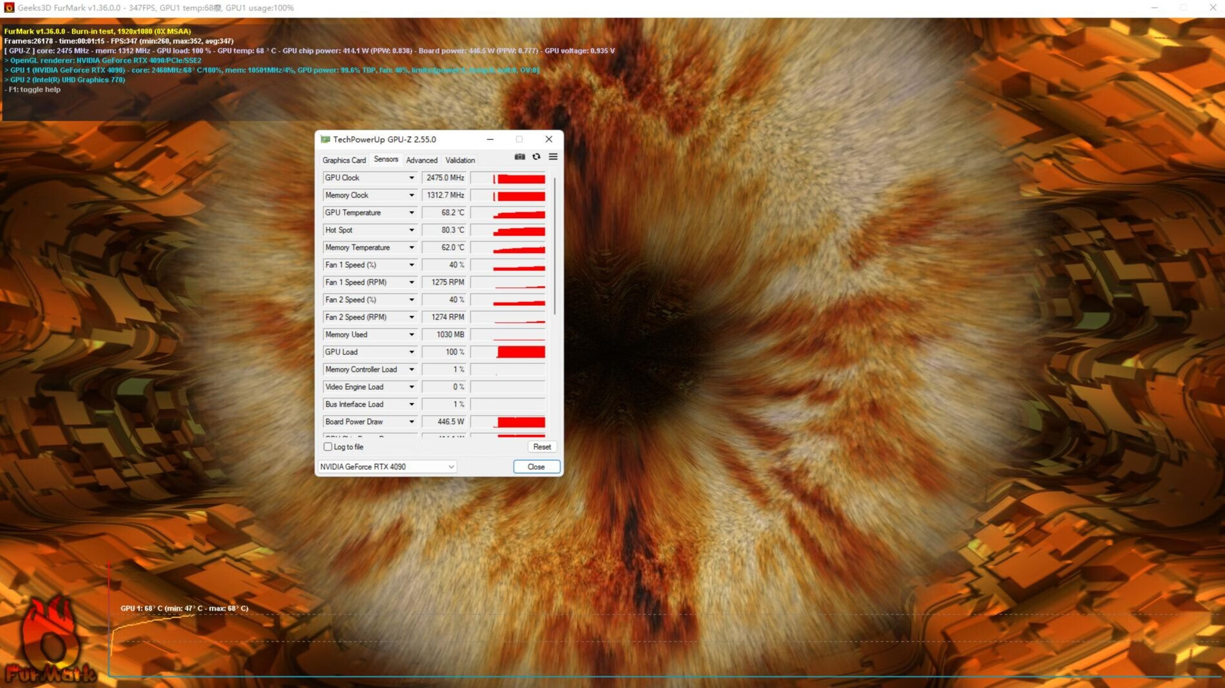The image size is (1225, 688).
Task: Click the 2475.0 MHz GPU Clock value
Action: click(444, 177)
